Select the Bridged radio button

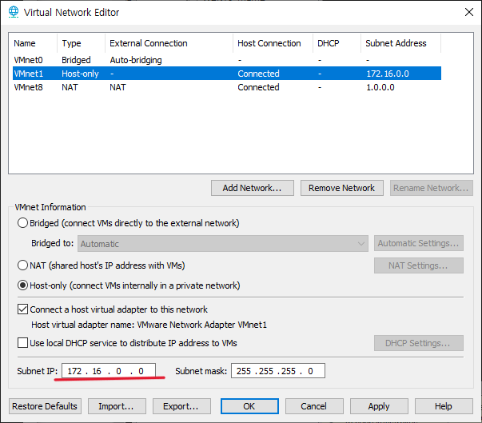coord(22,223)
